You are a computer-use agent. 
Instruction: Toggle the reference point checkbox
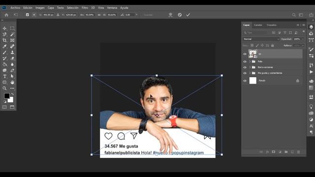[x=28, y=15]
